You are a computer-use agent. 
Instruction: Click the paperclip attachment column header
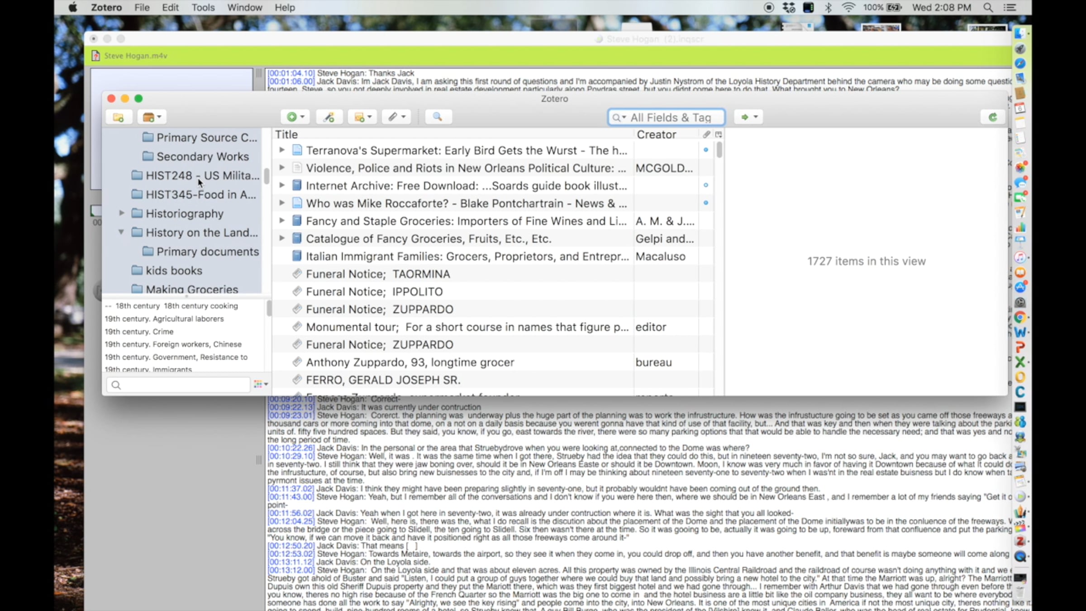pyautogui.click(x=706, y=134)
